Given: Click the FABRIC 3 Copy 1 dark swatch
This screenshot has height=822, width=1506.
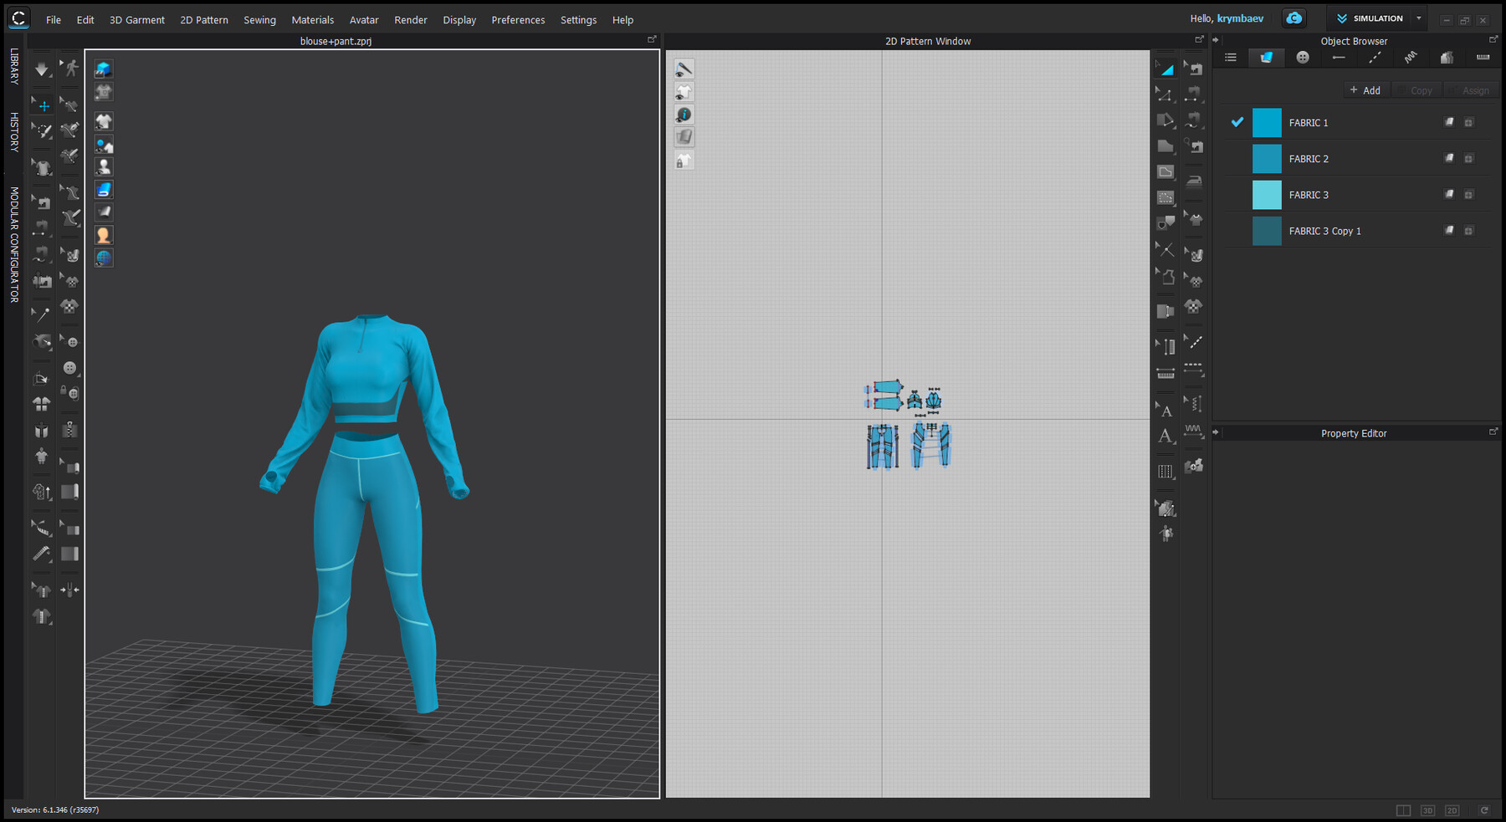Looking at the screenshot, I should coord(1267,231).
